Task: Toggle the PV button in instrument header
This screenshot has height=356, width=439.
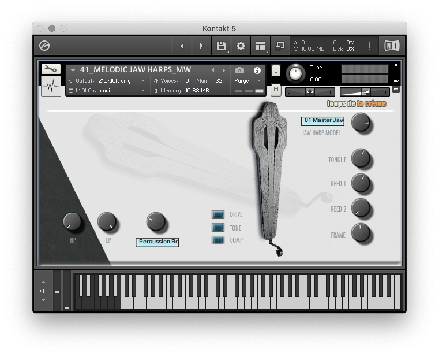Action: tap(396, 89)
